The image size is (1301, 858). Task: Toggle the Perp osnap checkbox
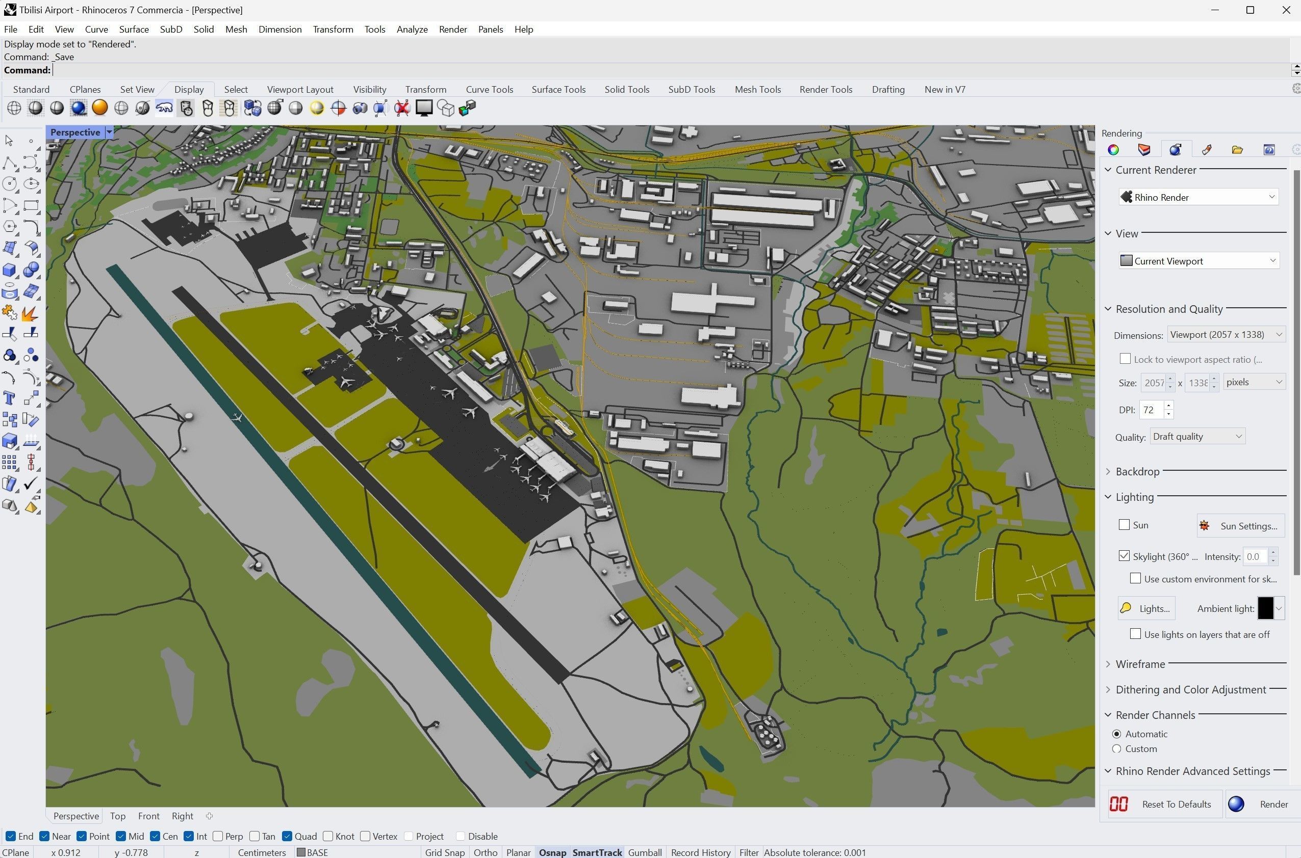tap(218, 836)
